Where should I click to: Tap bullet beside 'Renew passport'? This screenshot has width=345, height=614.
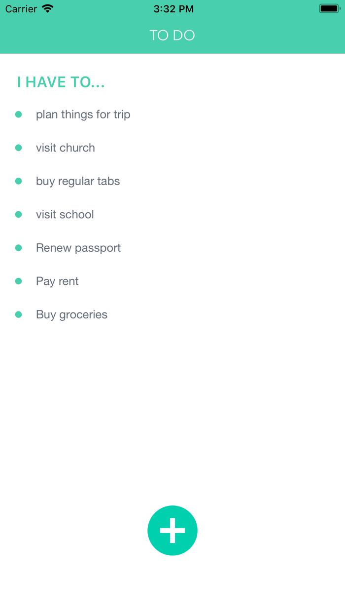19,248
